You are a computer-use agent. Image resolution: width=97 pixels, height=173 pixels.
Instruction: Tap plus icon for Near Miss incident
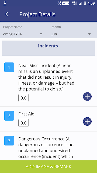coord(87,97)
